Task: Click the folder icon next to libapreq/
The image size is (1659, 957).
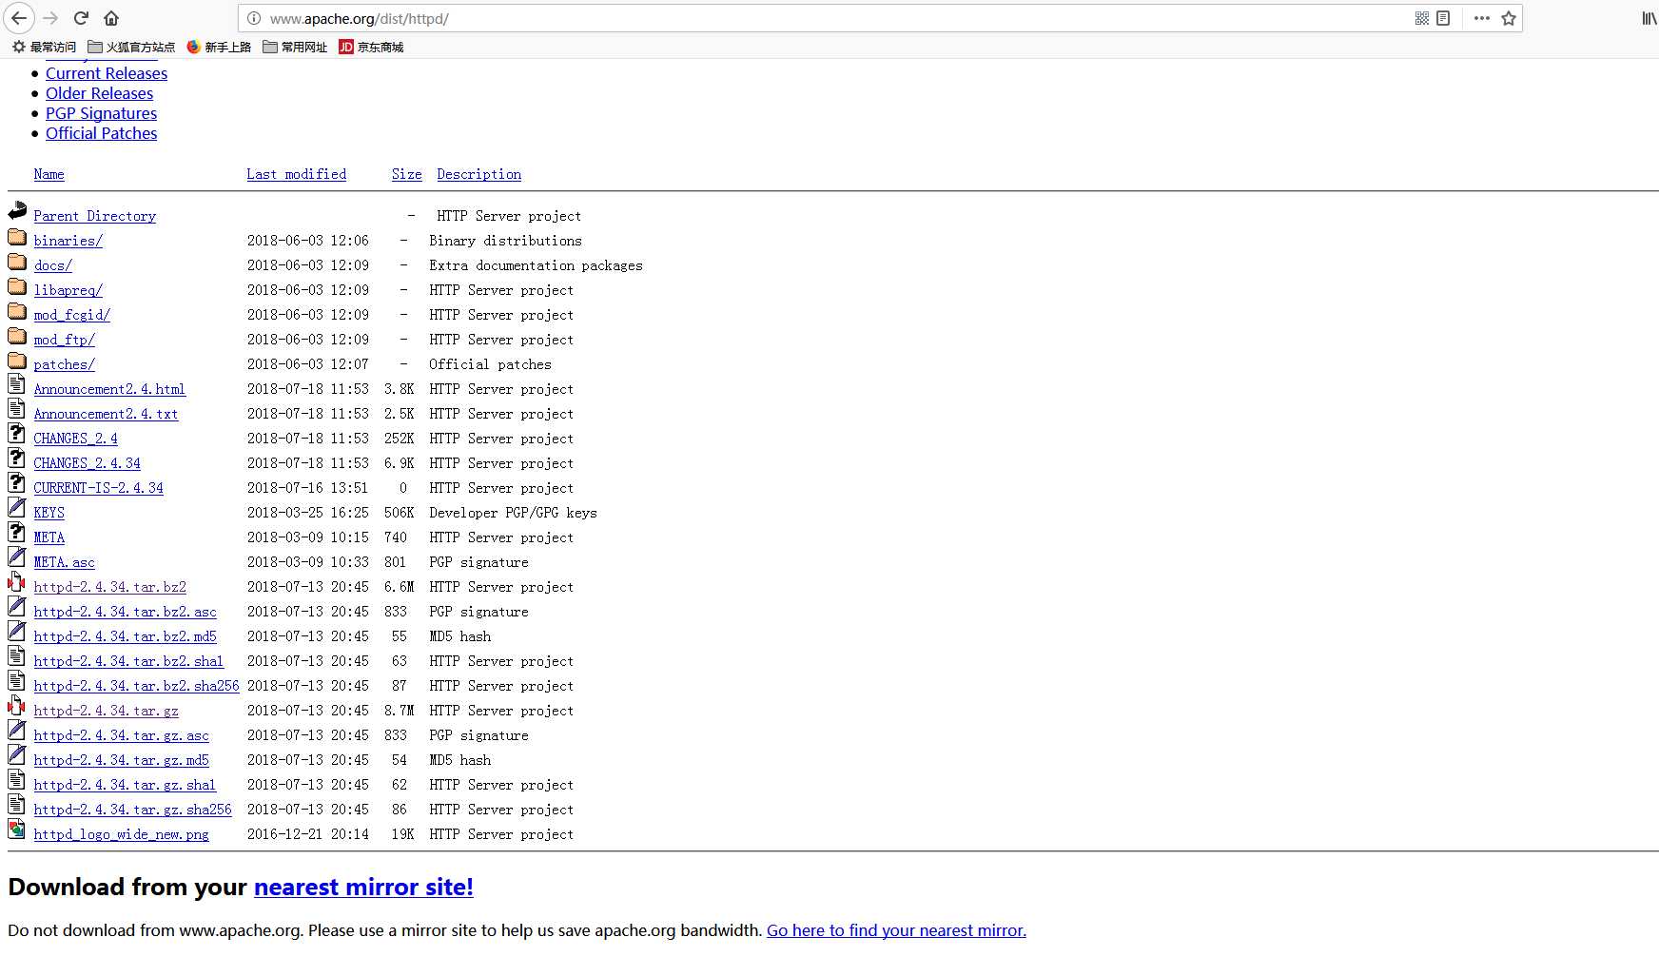Action: pos(17,286)
